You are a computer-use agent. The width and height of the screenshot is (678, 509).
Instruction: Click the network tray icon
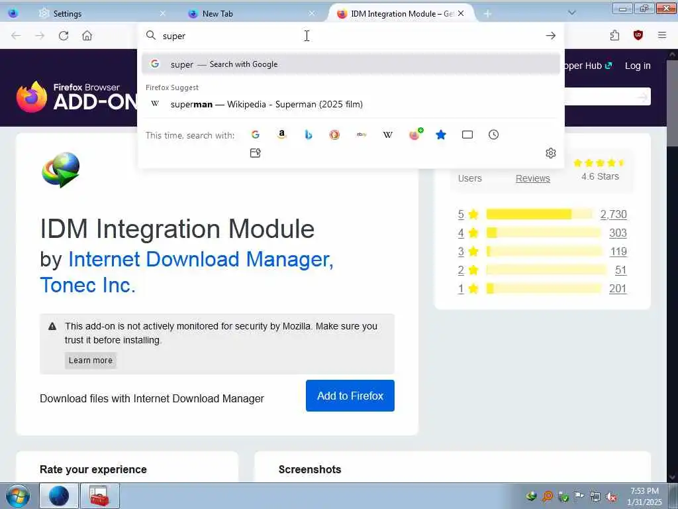coord(595,496)
